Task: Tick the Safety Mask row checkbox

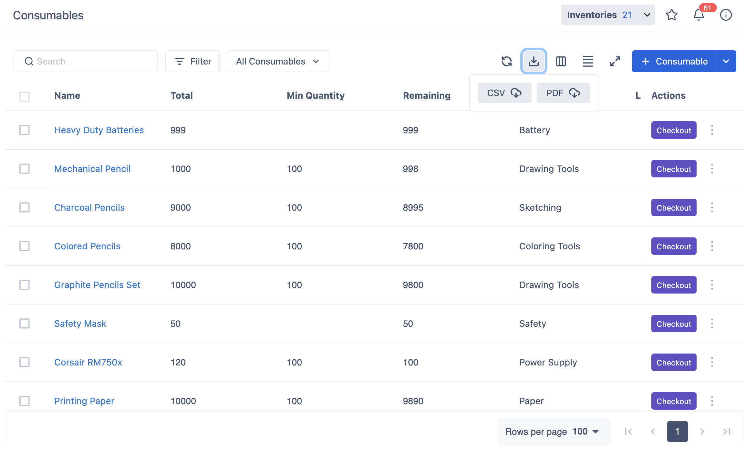Action: click(x=25, y=324)
